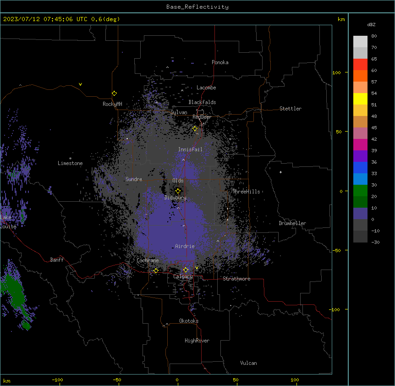
Task: Click the Drumheller label
Action: click(x=292, y=223)
